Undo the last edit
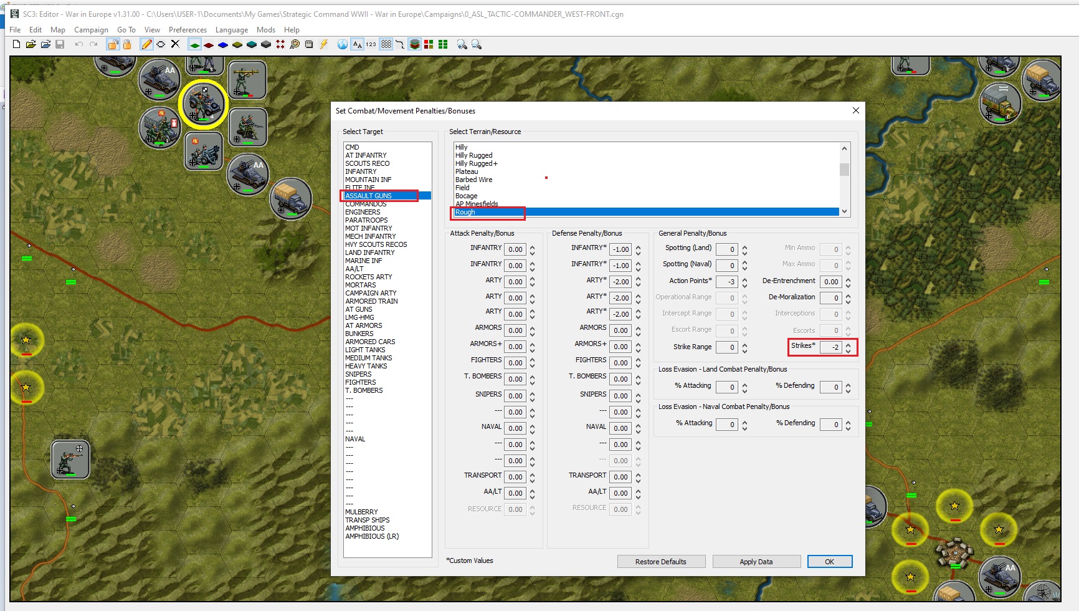Image resolution: width=1079 pixels, height=611 pixels. pyautogui.click(x=78, y=44)
